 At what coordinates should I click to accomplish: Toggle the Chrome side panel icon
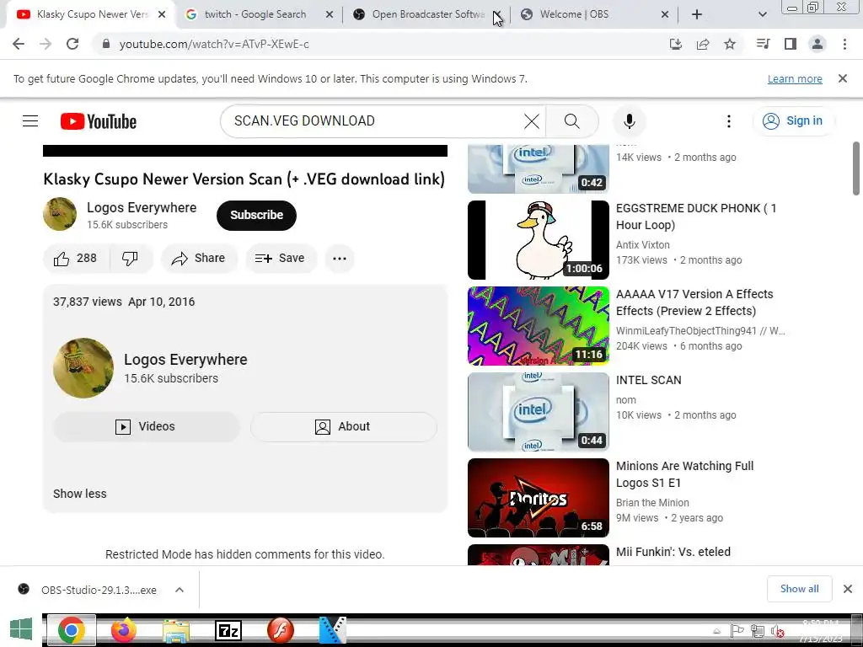click(x=791, y=44)
